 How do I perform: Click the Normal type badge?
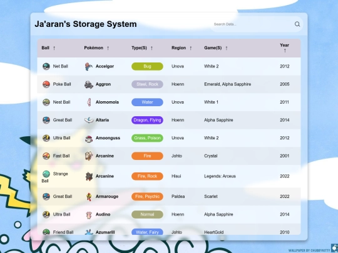(147, 214)
